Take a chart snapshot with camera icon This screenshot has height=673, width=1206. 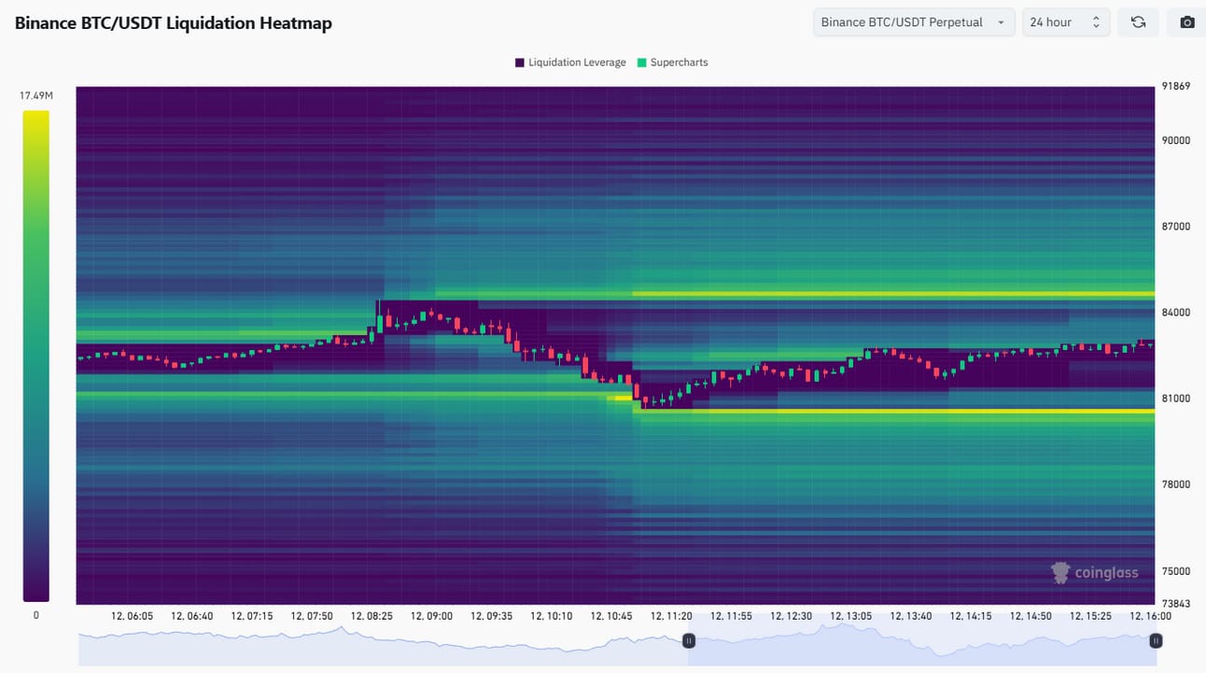1186,22
